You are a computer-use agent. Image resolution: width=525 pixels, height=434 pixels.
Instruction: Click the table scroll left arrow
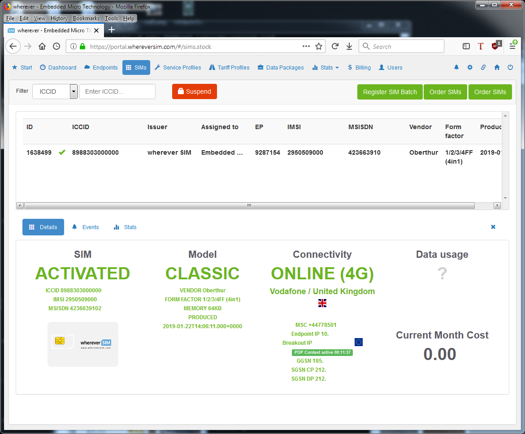pos(20,205)
